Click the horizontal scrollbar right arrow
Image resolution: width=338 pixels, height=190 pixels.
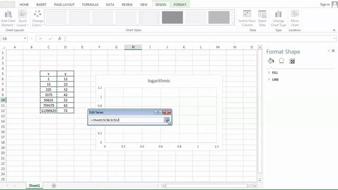click(255, 186)
